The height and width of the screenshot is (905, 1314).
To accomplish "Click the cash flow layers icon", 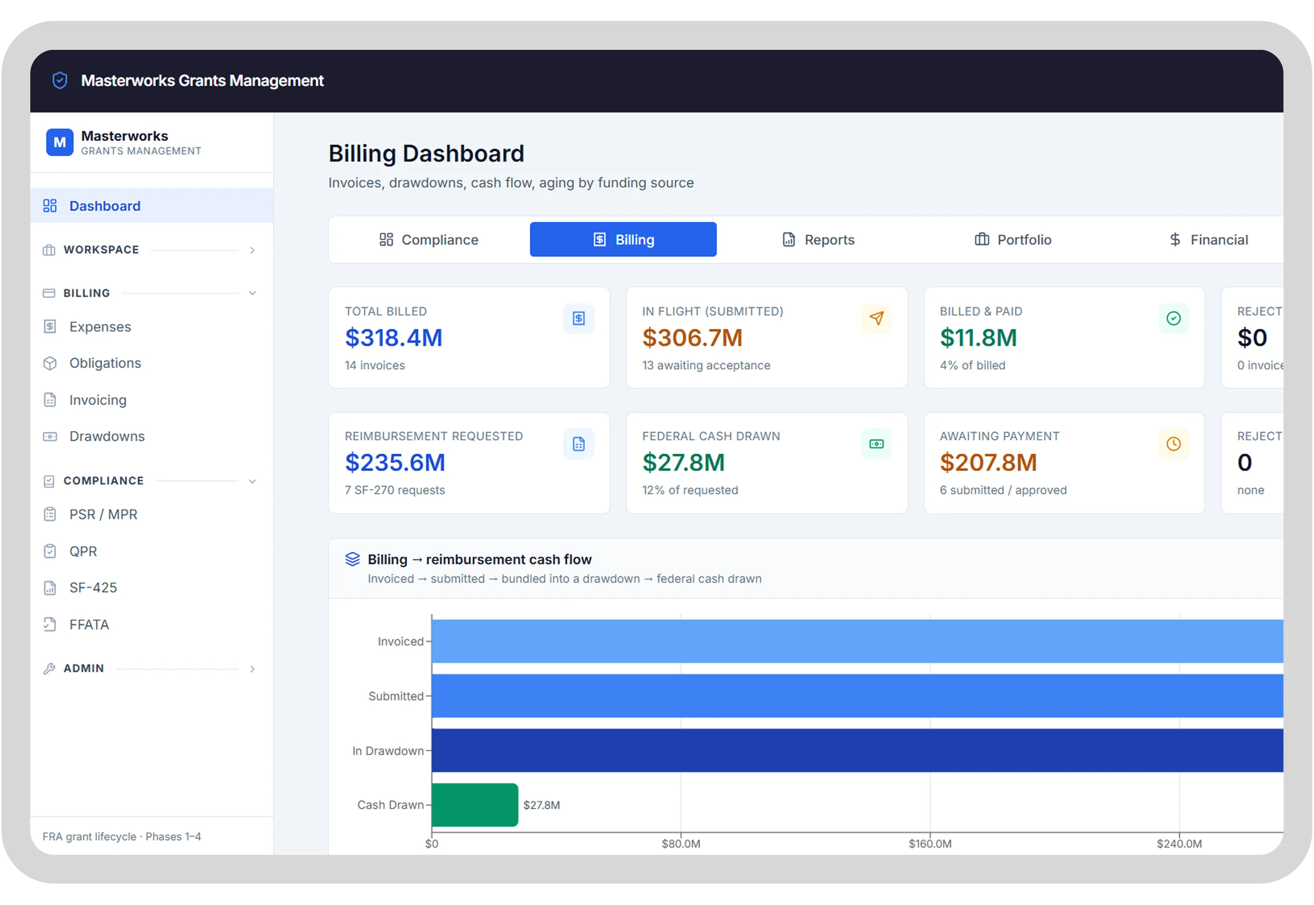I will [x=352, y=560].
